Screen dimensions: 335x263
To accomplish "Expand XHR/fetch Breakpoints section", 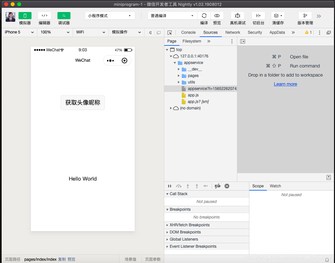I will (206, 225).
